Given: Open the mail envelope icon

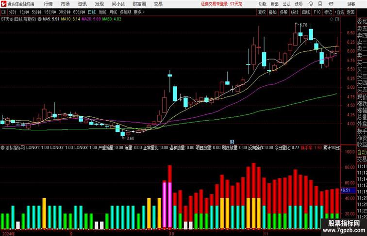Looking at the screenshot, I should (331, 4).
